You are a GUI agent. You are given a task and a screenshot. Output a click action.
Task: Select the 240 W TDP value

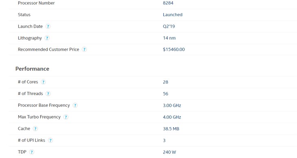(x=169, y=152)
